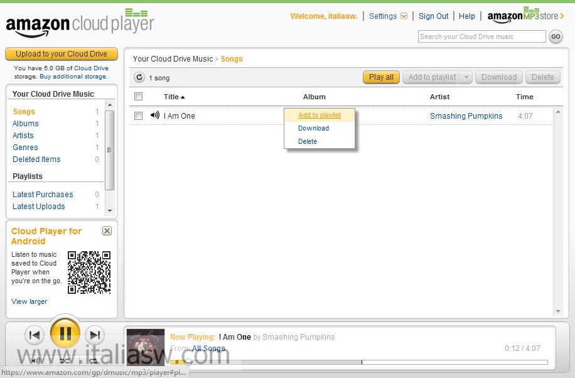
Task: Skip to previous track
Action: coord(35,335)
